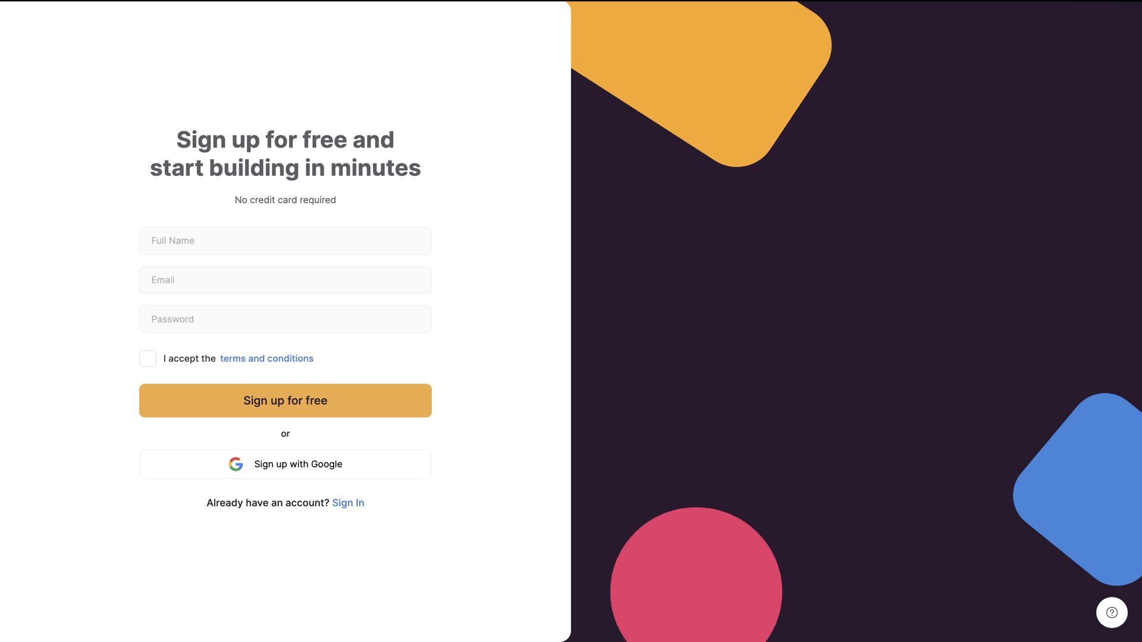1142x642 pixels.
Task: Click the 'Already have an account?' text
Action: pos(268,503)
